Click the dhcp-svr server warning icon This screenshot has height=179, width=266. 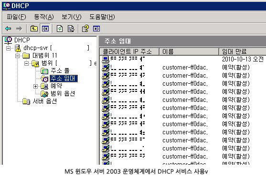(18, 48)
